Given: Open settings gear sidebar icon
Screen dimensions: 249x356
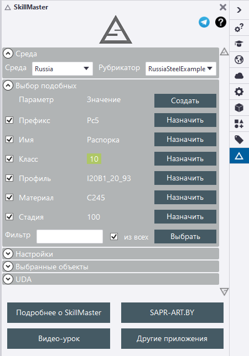Looking at the screenshot, I should tap(239, 92).
